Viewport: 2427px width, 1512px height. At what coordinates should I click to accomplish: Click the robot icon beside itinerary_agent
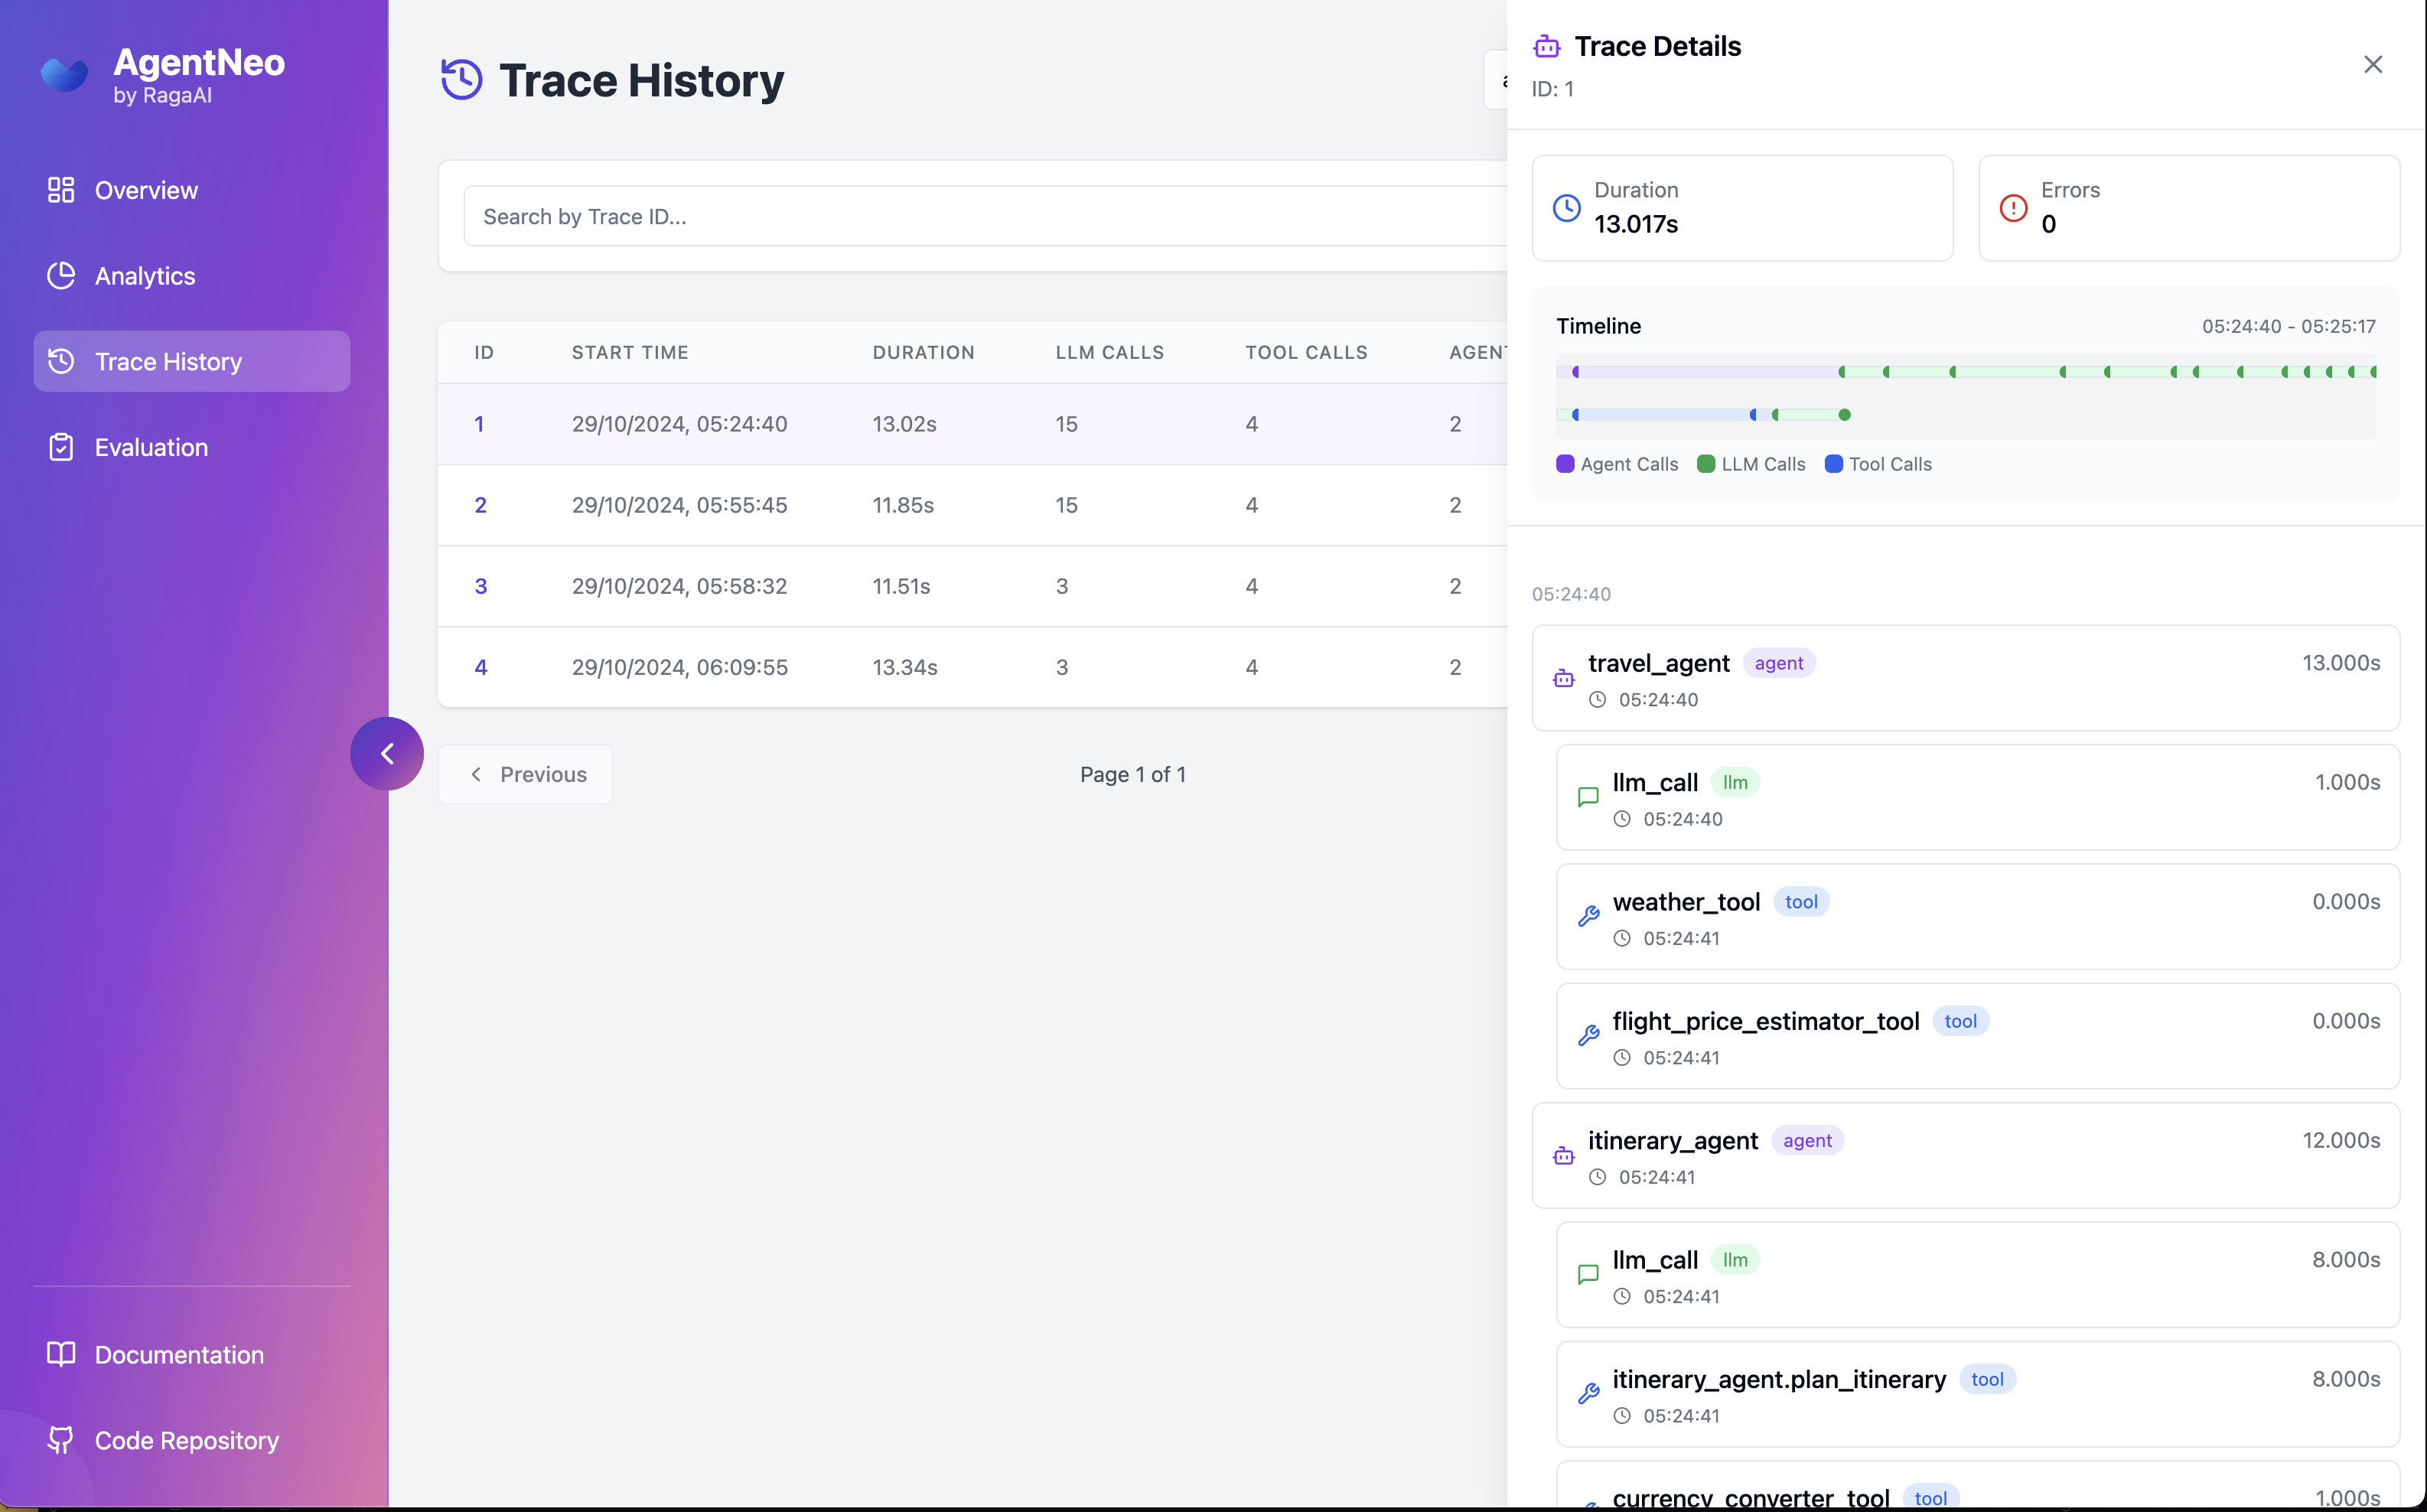[x=1564, y=1156]
